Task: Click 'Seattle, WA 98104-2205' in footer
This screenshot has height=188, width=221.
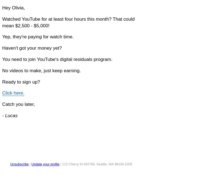Action: 114,164
